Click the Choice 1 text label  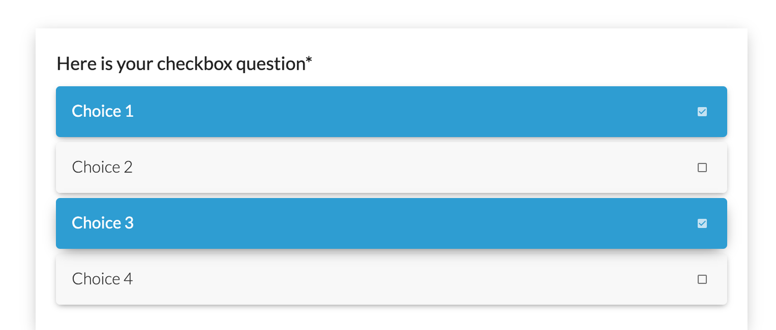click(x=102, y=111)
